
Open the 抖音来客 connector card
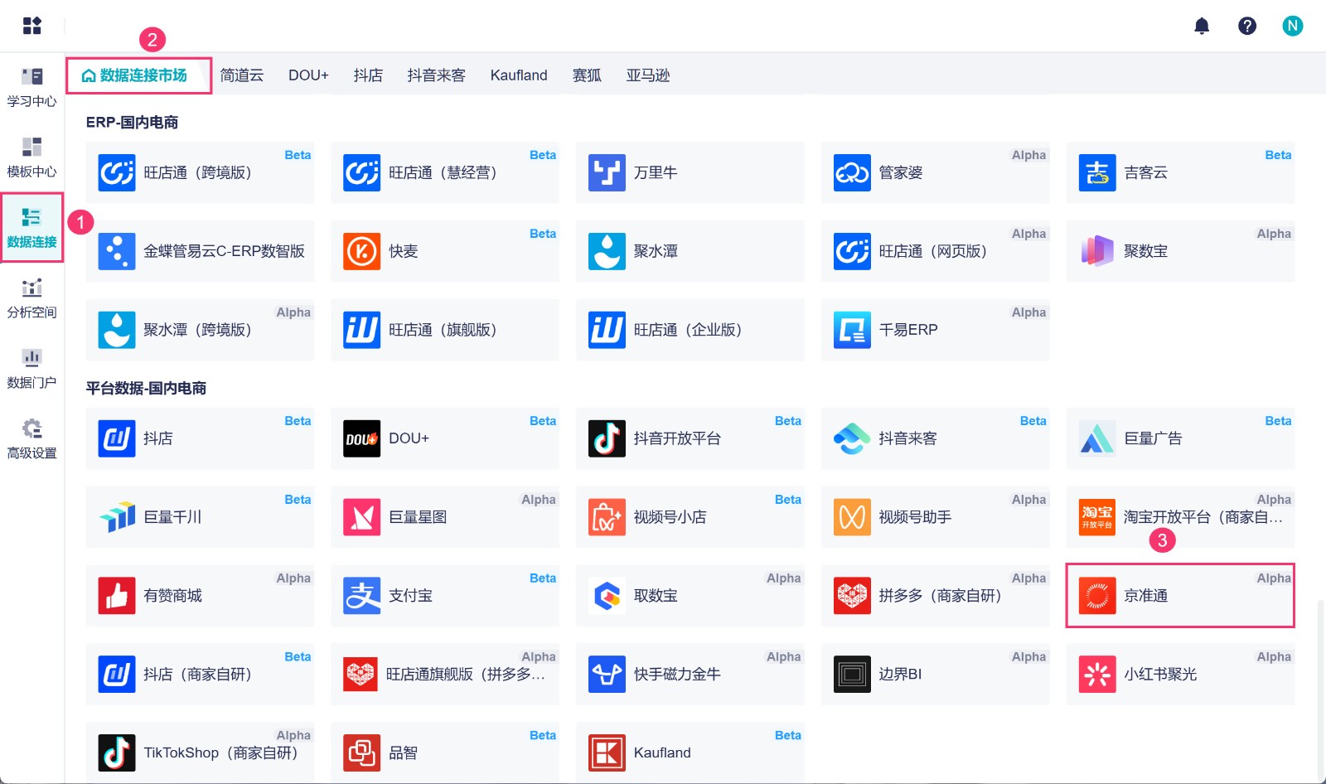[935, 438]
